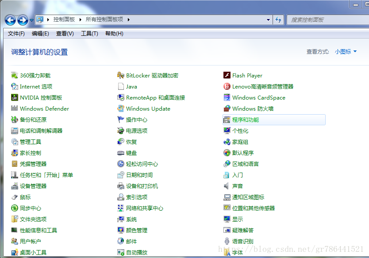This screenshot has width=369, height=258.
Task: Open the Java icon
Action: coord(121,86)
